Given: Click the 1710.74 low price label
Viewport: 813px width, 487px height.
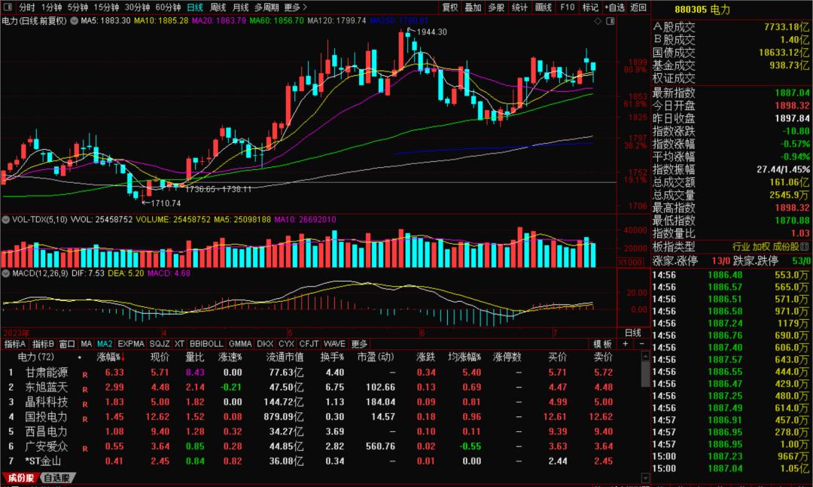Looking at the screenshot, I should click(166, 203).
